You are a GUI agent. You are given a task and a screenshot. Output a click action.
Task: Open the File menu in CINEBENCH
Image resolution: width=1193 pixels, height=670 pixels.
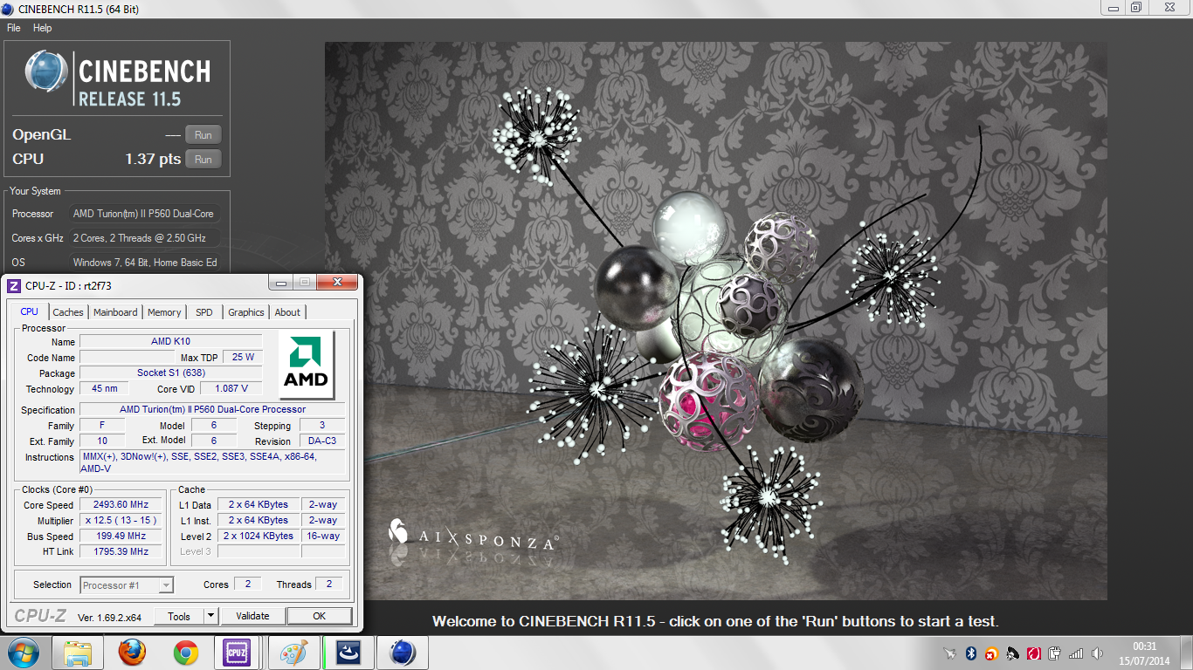13,28
